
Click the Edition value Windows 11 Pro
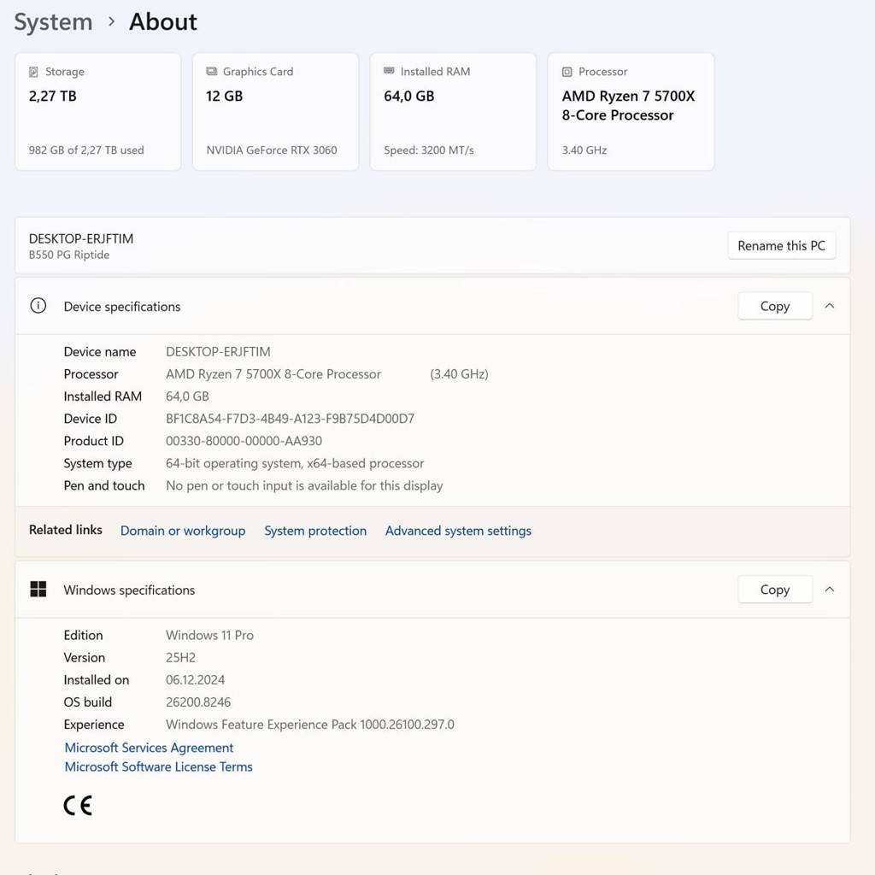pyautogui.click(x=210, y=635)
